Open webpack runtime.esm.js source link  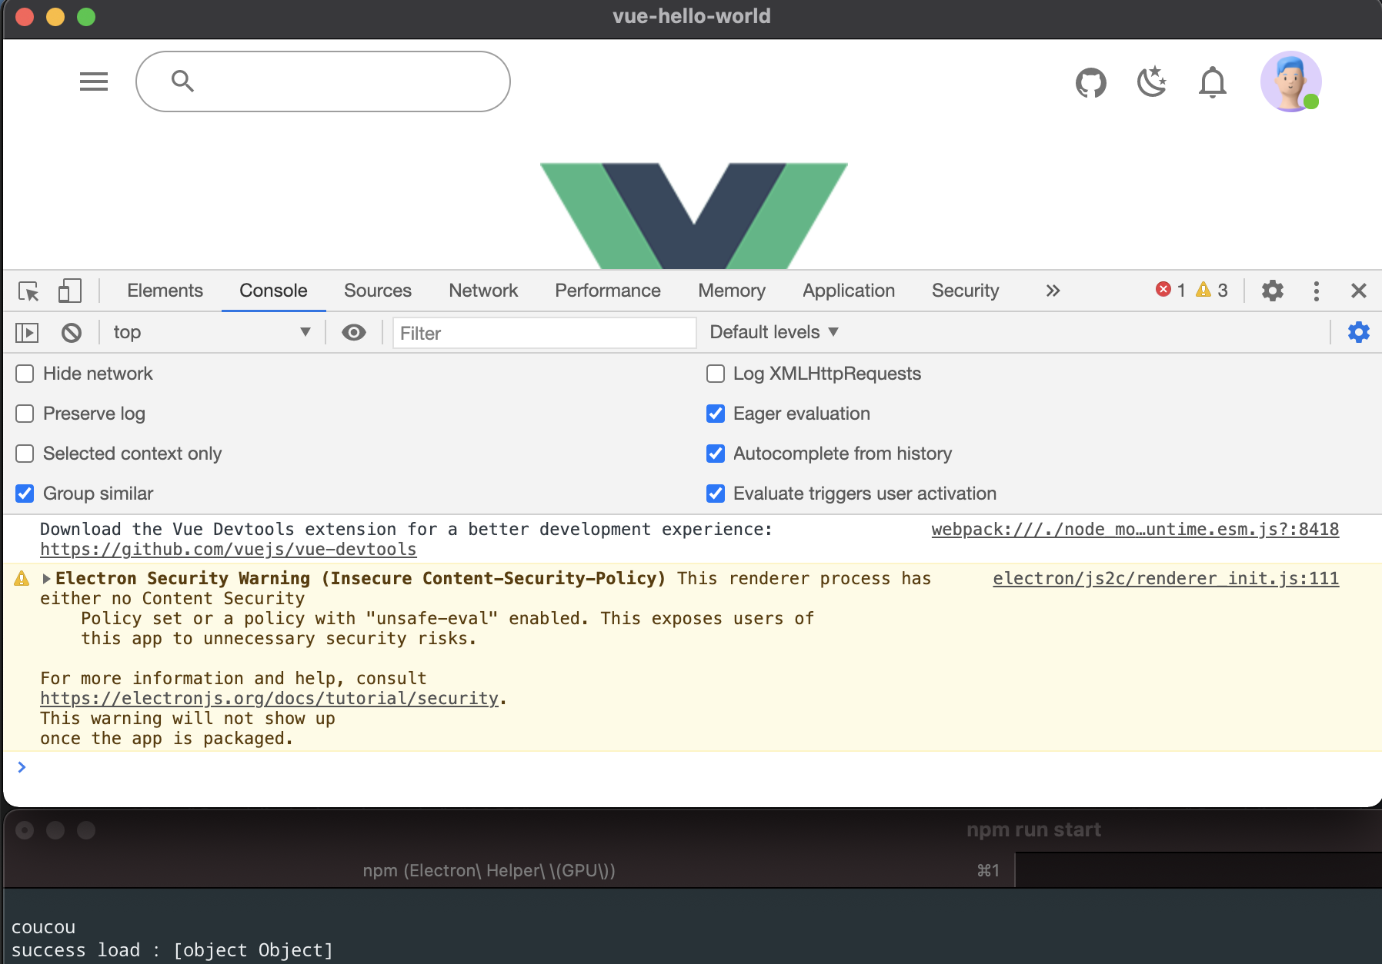pos(1135,530)
